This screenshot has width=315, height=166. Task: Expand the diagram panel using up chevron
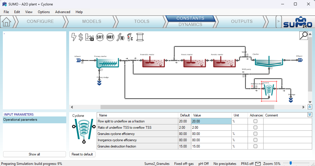tap(310, 107)
